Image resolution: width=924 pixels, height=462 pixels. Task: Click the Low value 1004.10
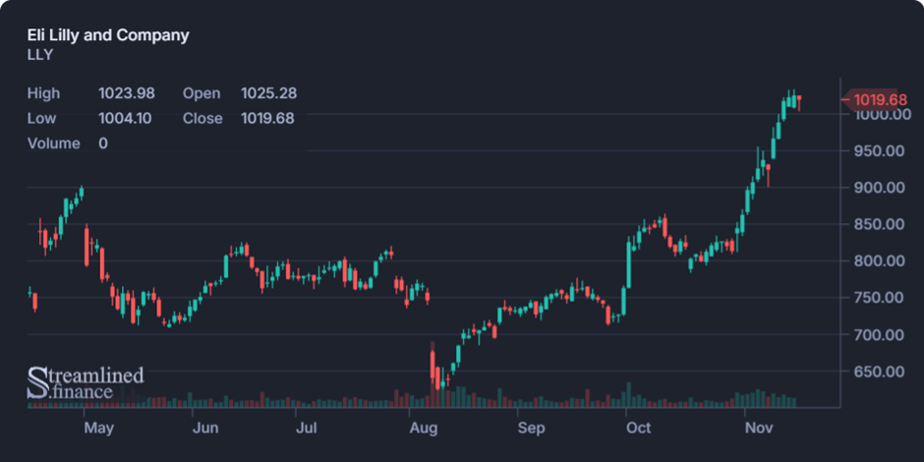click(125, 118)
